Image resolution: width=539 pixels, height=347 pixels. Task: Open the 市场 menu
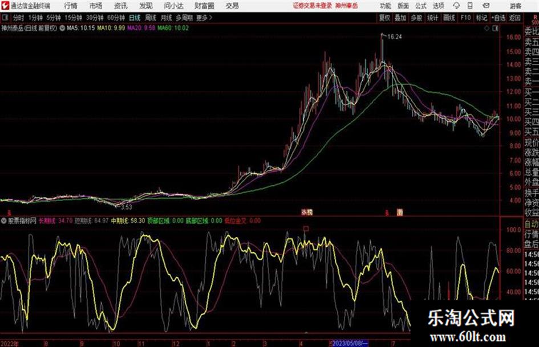coord(96,6)
